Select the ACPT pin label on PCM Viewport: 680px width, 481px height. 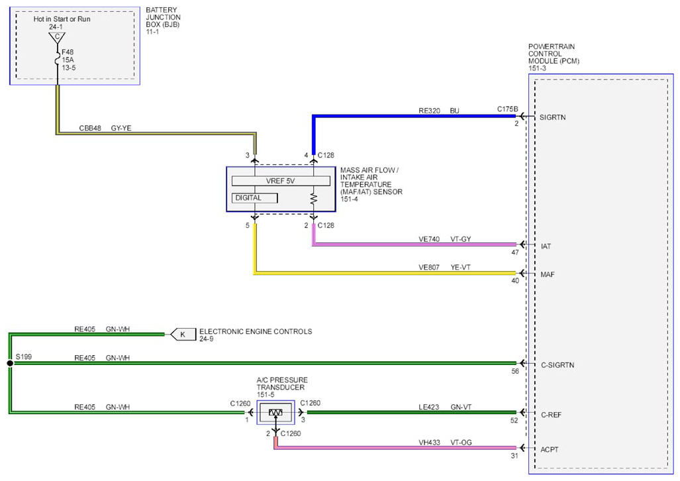(x=550, y=450)
